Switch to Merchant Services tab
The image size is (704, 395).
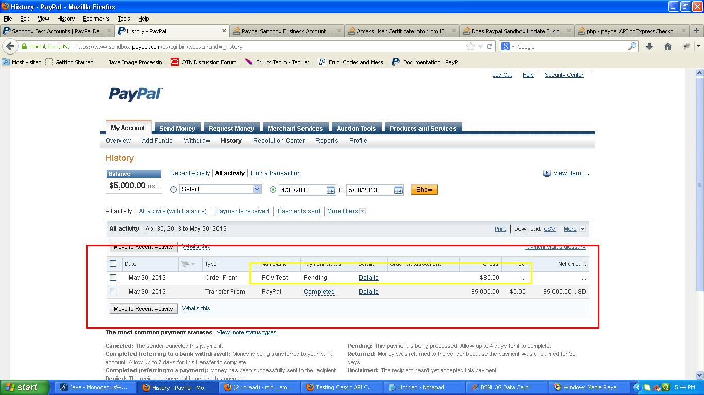pos(295,128)
